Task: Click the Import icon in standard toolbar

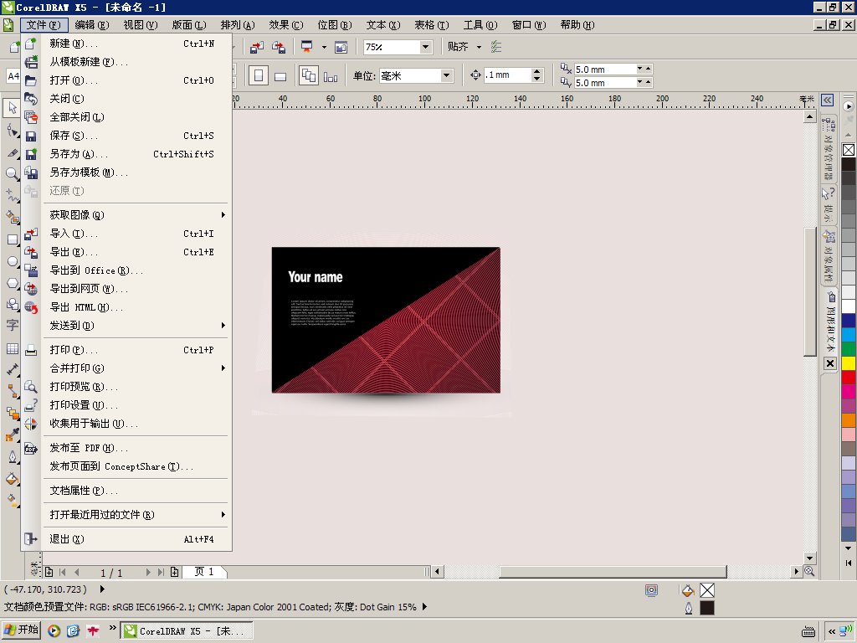Action: click(256, 48)
